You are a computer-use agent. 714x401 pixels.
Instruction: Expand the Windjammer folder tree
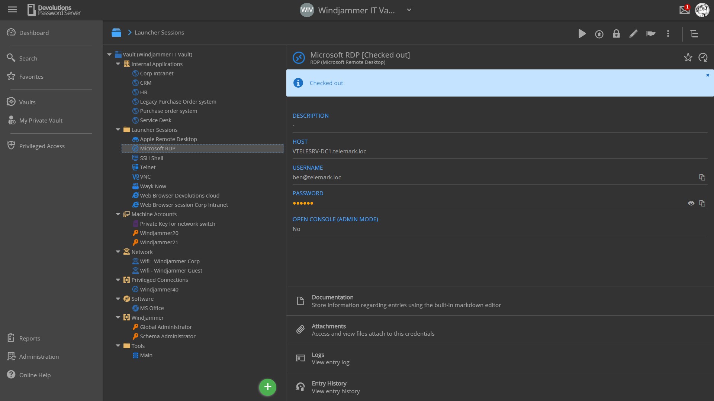coord(118,317)
